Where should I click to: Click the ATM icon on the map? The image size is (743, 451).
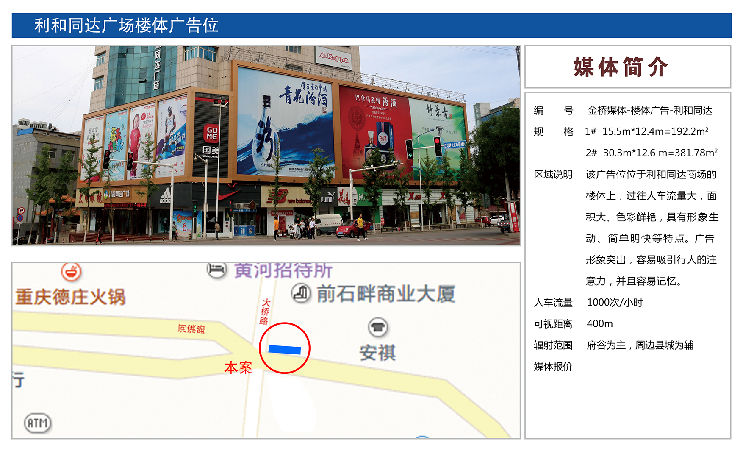click(38, 423)
